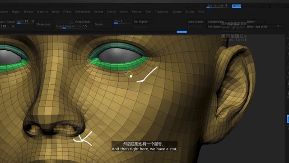Open the Stroke menu
Viewport: 289px width, 163px height.
123,12
